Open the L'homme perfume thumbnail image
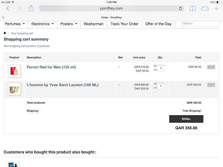Viewport: 223px width, 167px height. coord(14,89)
